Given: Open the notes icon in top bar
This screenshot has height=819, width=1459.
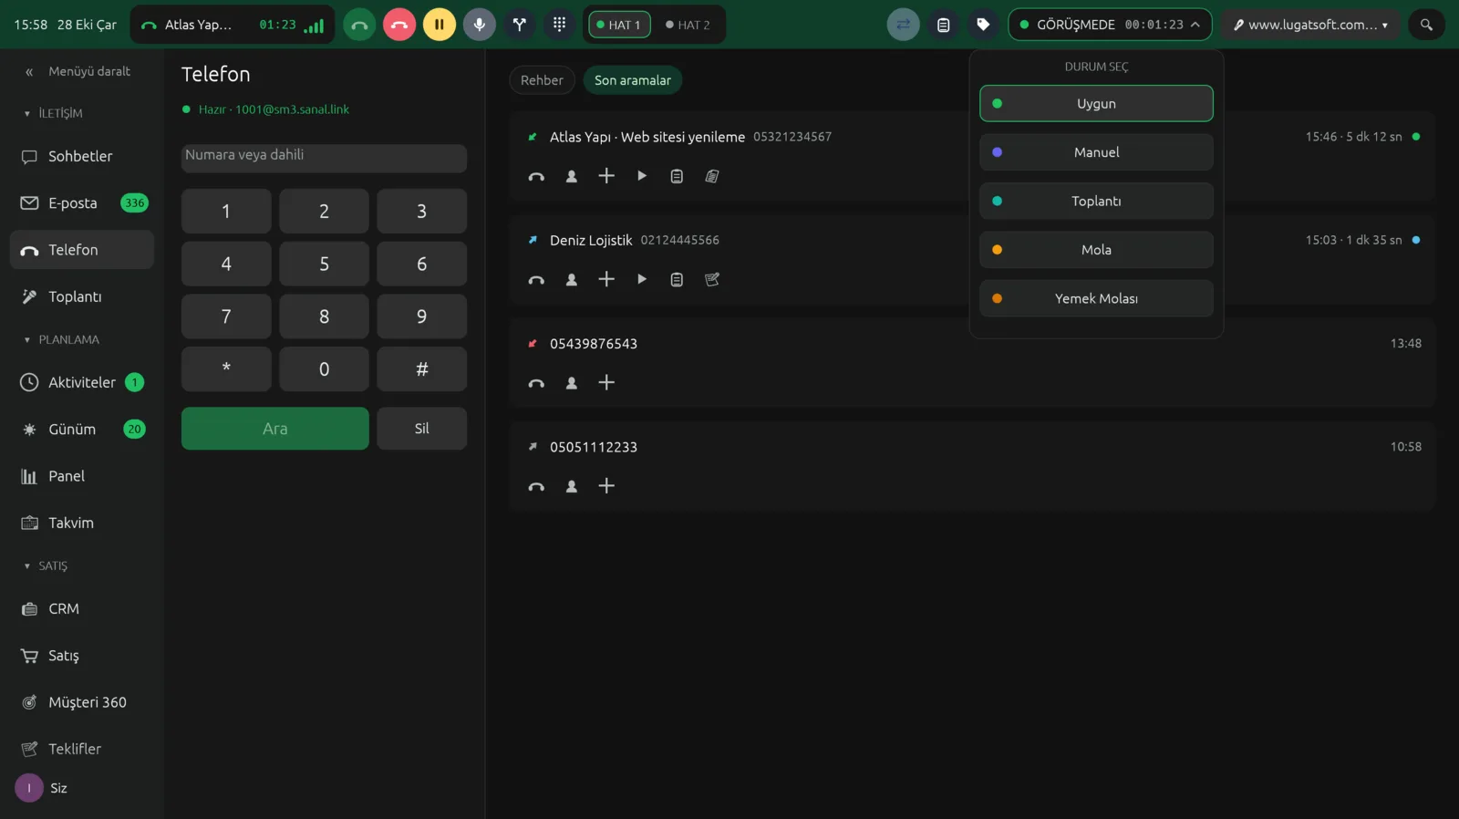Looking at the screenshot, I should click(x=943, y=25).
